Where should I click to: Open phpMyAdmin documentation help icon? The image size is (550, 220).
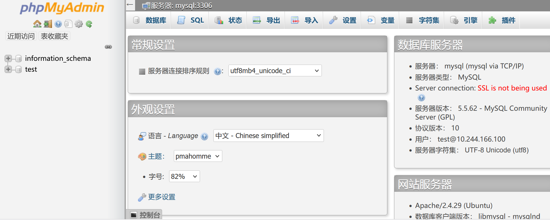click(58, 24)
